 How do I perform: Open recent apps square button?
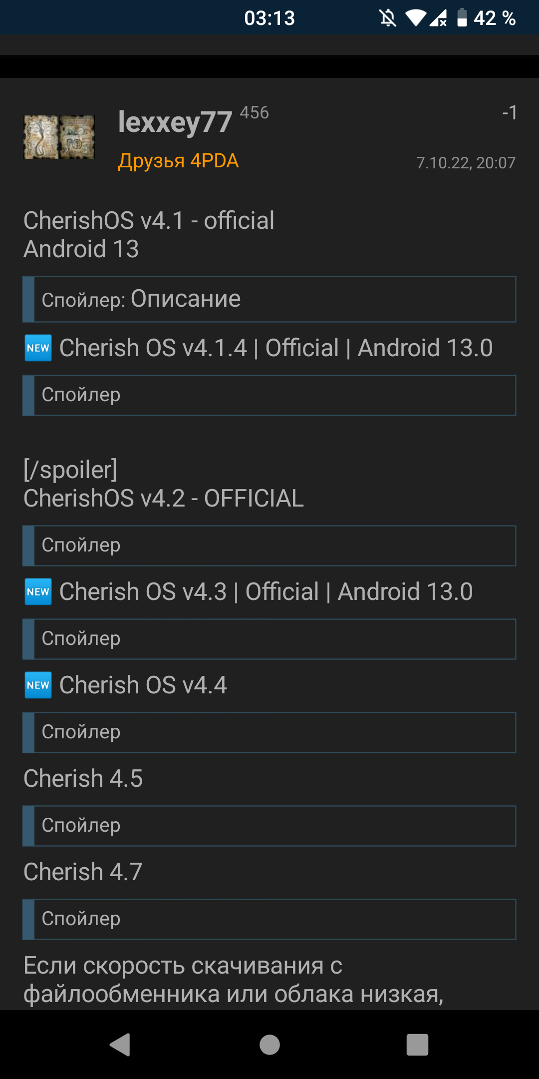point(417,1045)
